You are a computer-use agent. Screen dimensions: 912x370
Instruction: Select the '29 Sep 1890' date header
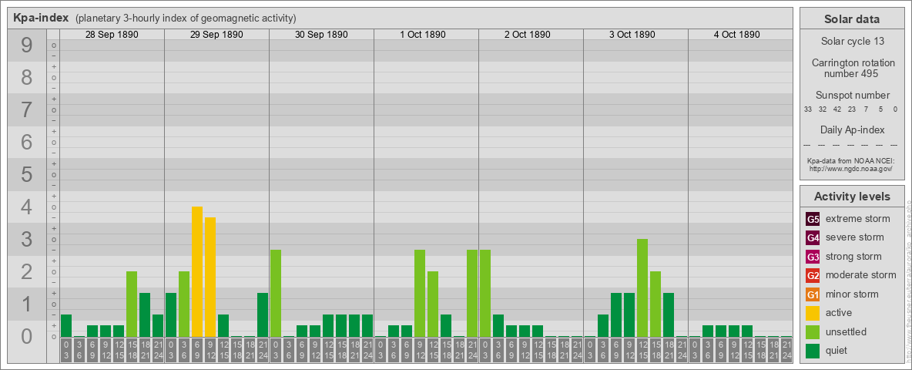tap(216, 35)
